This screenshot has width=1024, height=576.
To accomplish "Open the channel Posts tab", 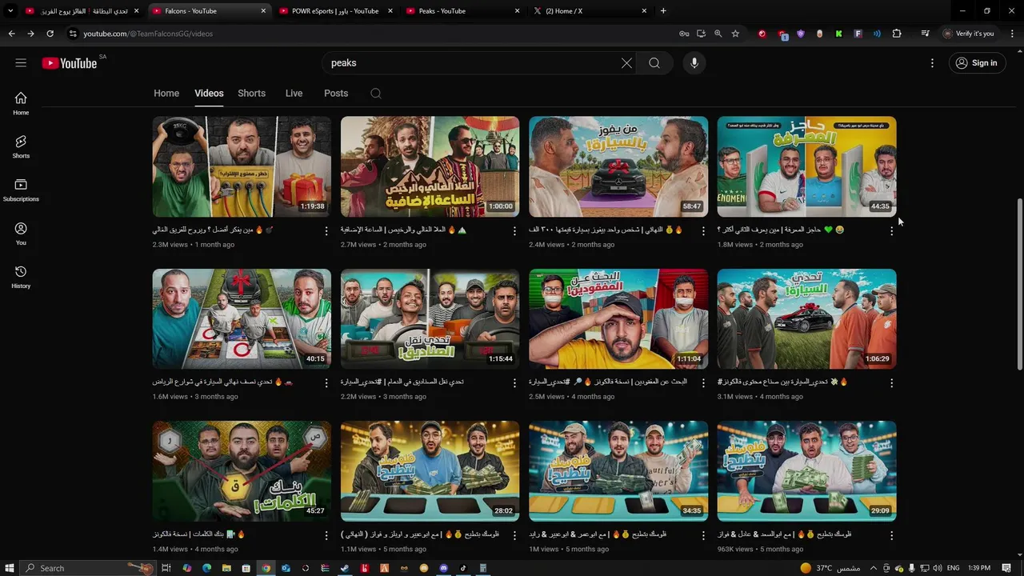I will pos(336,94).
